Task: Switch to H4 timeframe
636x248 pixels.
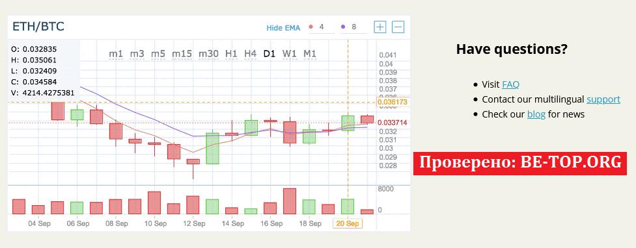Action: tap(250, 54)
